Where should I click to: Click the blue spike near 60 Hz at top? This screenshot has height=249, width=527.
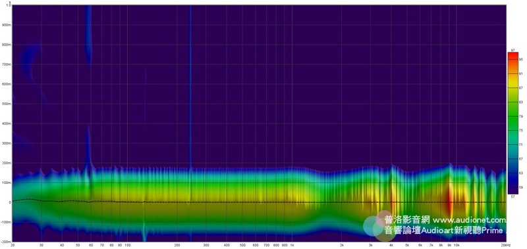pyautogui.click(x=88, y=34)
